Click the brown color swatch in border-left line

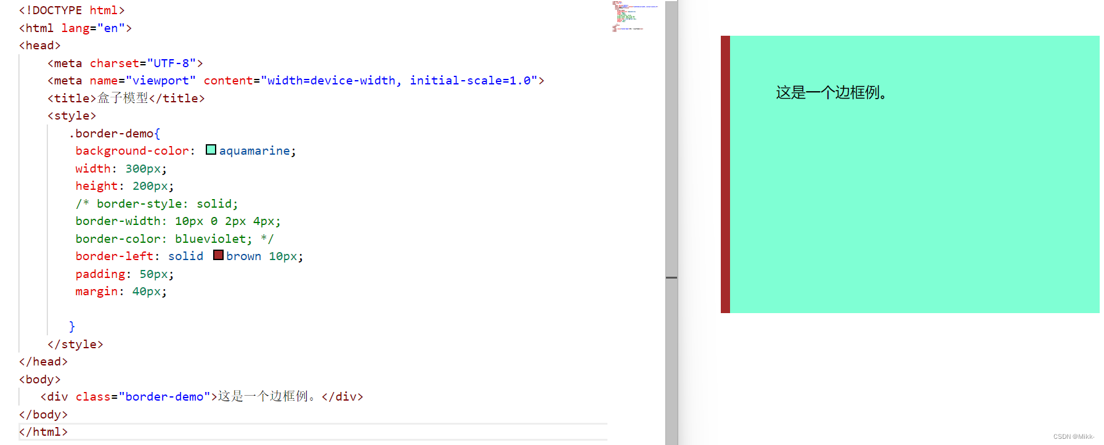(218, 255)
